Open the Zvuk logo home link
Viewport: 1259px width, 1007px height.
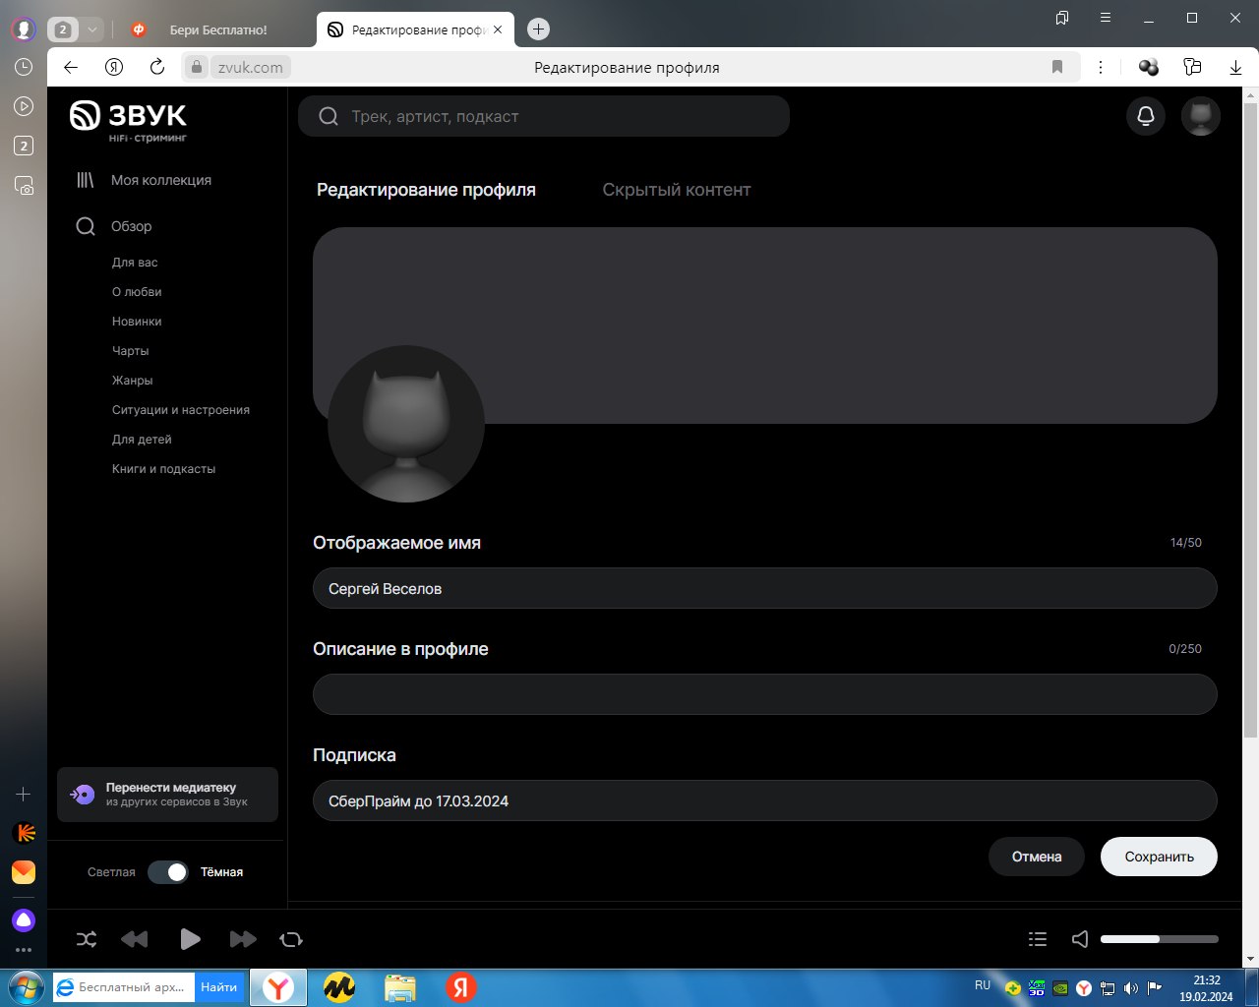click(128, 119)
